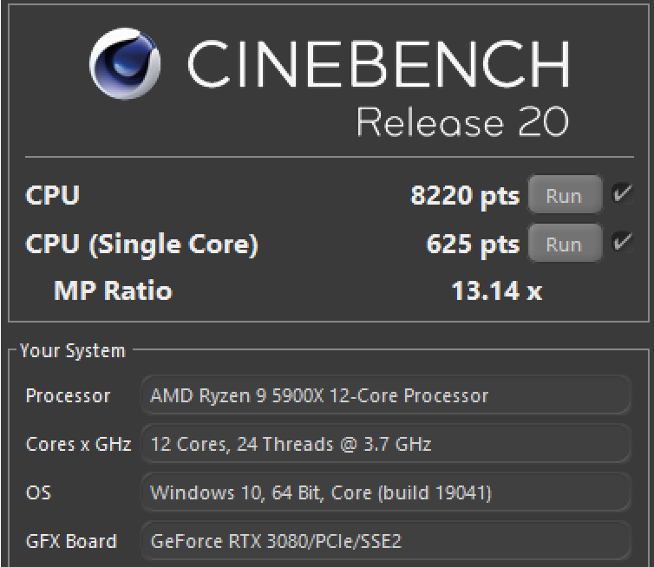The width and height of the screenshot is (654, 567).
Task: Select the Processor label text
Action: tap(68, 395)
